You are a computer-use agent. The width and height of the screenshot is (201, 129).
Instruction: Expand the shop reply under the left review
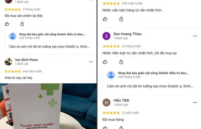(x=49, y=46)
